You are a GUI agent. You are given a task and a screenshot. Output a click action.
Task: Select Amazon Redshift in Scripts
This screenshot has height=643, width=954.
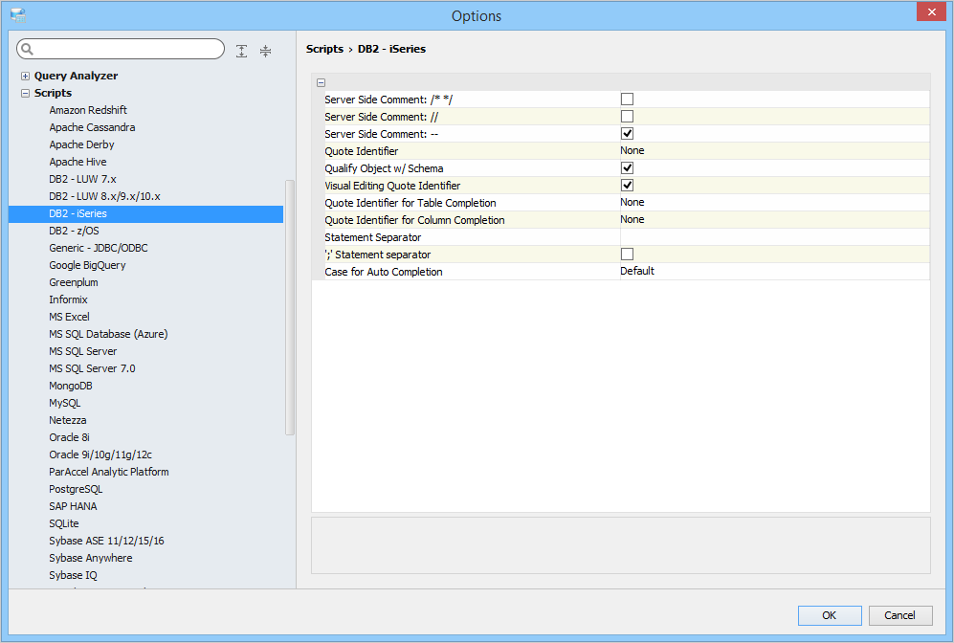[88, 110]
